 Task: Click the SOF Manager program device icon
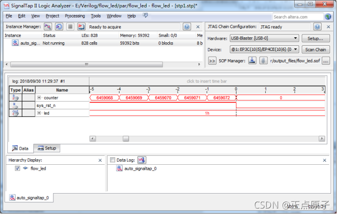pos(252,61)
